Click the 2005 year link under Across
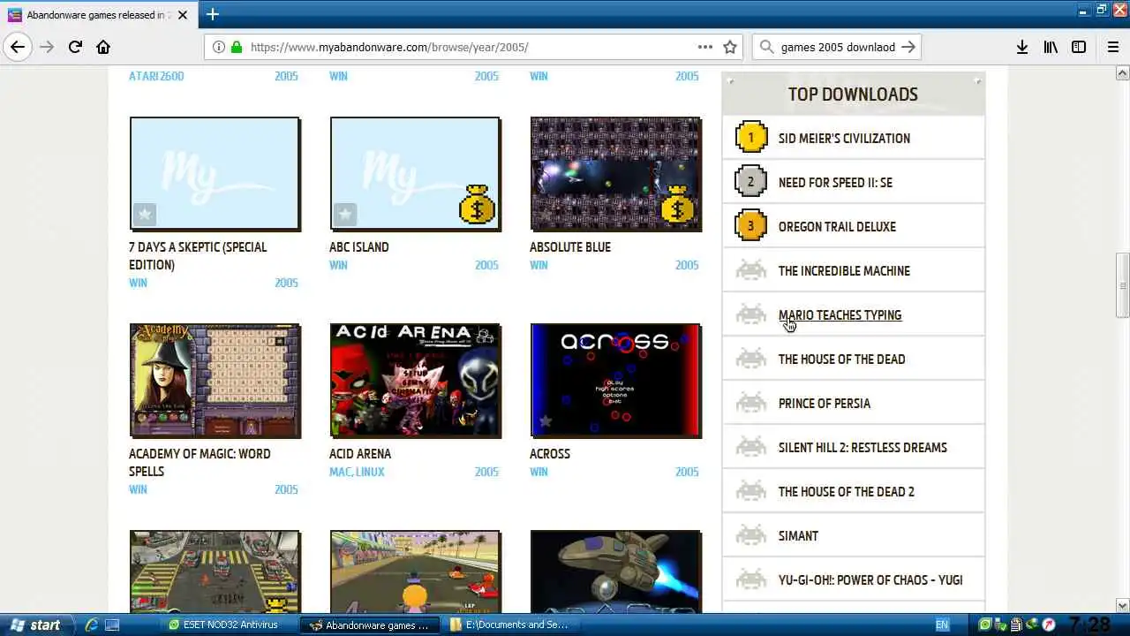 (x=687, y=472)
